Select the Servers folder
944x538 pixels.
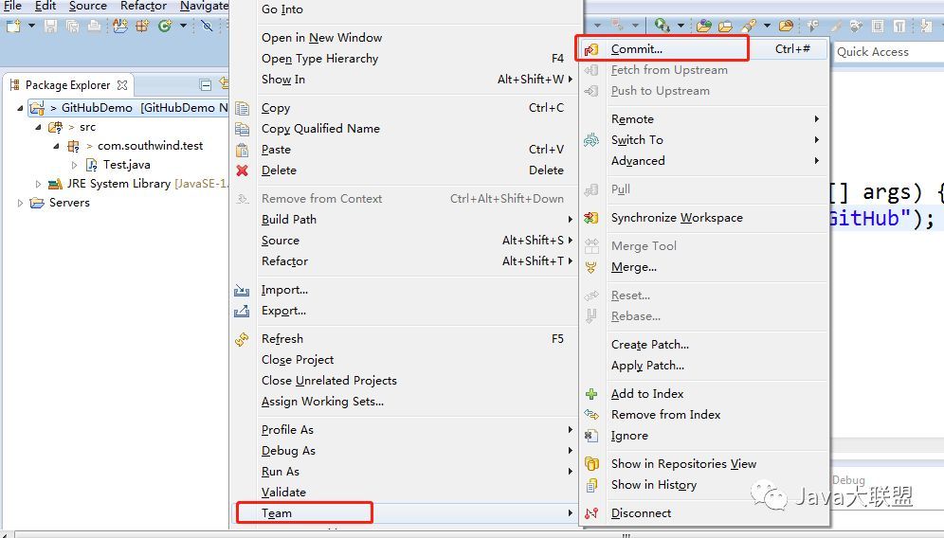69,202
